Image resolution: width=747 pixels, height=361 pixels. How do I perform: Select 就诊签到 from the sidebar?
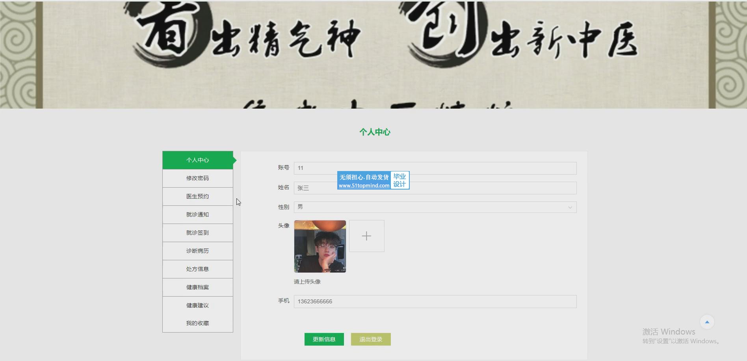click(x=198, y=233)
